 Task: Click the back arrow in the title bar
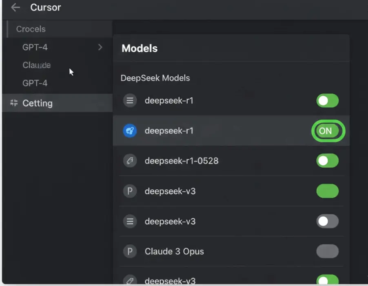(15, 7)
